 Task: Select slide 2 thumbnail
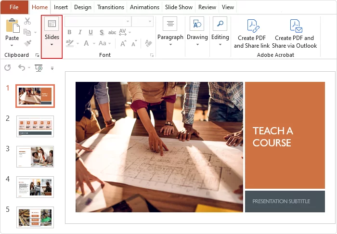click(35, 126)
